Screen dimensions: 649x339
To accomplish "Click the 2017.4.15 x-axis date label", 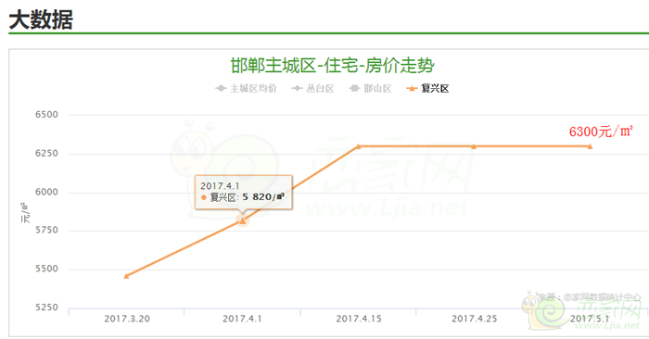I will pos(359,319).
